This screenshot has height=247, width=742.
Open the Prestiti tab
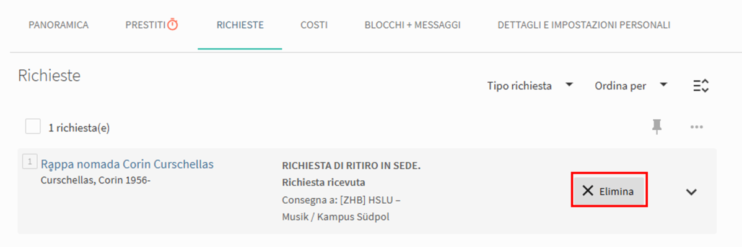coord(145,25)
